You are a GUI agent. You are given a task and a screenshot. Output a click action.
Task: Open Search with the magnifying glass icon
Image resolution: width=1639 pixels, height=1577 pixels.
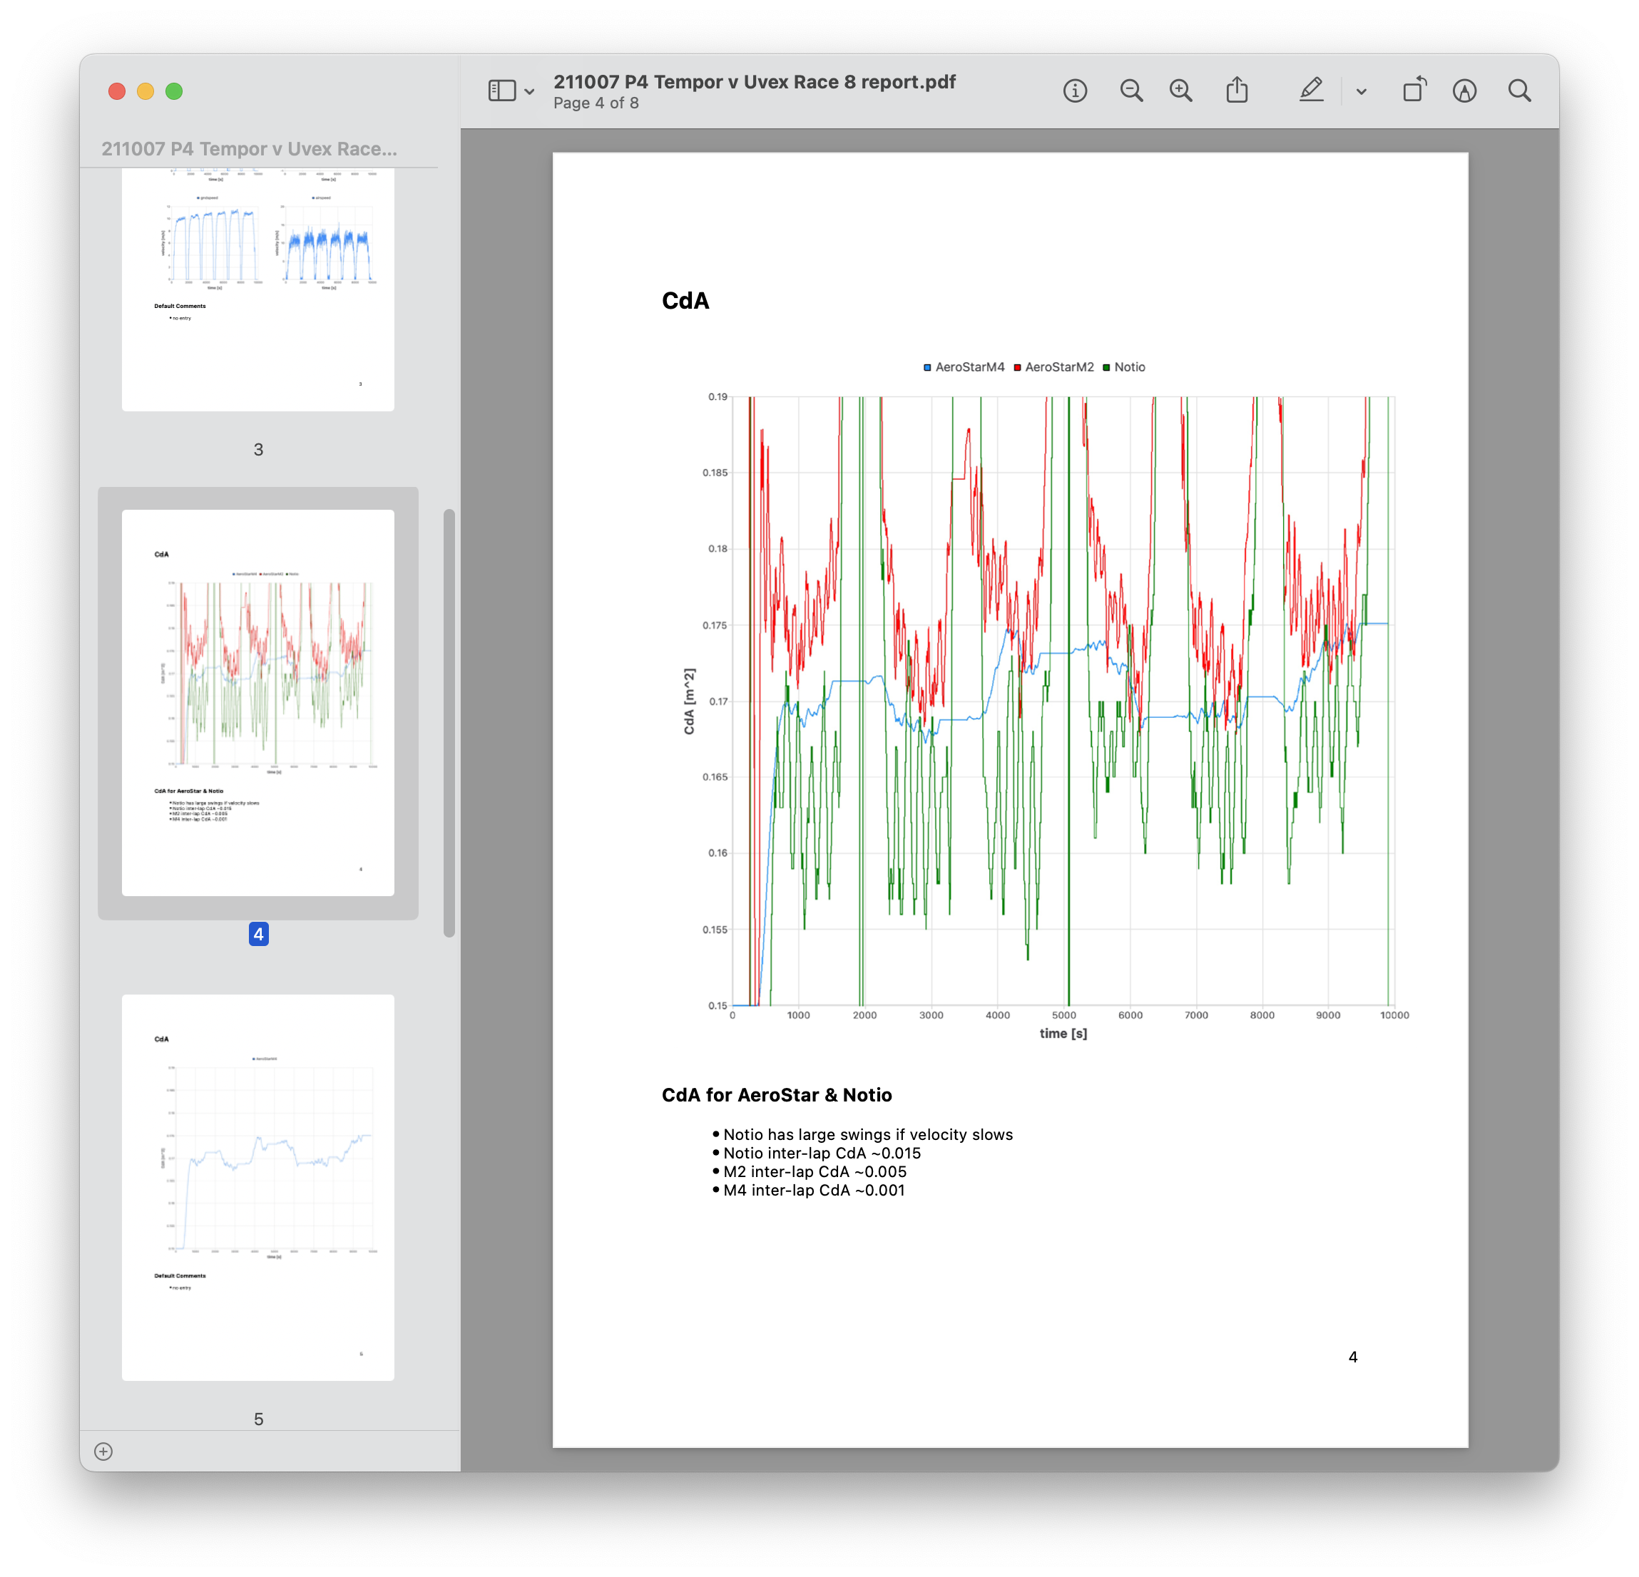click(1519, 91)
